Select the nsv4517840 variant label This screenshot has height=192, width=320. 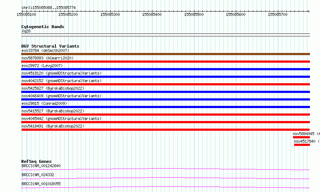(x=307, y=141)
